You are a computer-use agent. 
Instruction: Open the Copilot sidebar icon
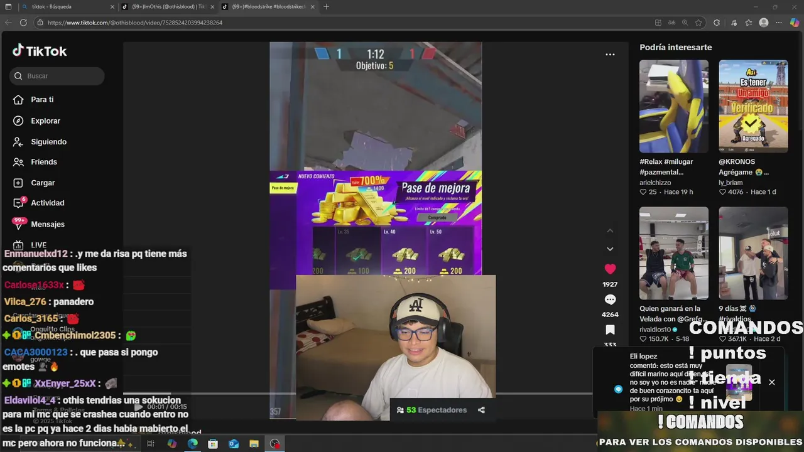click(795, 23)
